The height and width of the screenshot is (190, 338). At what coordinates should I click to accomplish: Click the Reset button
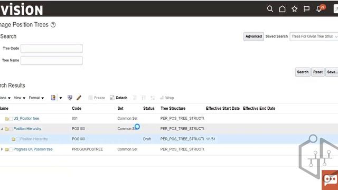click(318, 72)
